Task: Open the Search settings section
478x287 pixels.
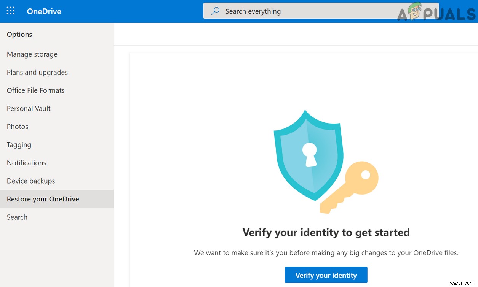Action: coord(17,217)
